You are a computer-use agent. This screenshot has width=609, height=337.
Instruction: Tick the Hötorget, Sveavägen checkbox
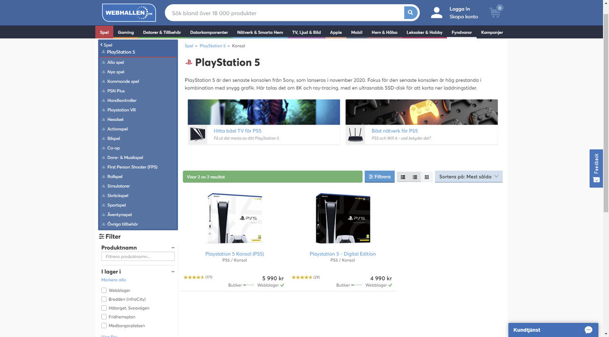(x=104, y=308)
